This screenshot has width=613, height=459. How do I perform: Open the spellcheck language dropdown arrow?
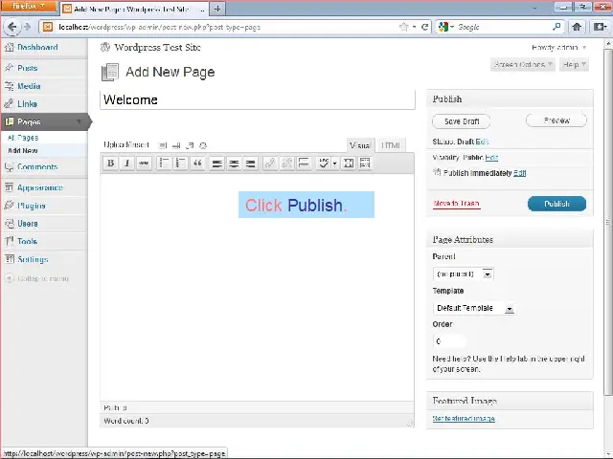[x=334, y=164]
